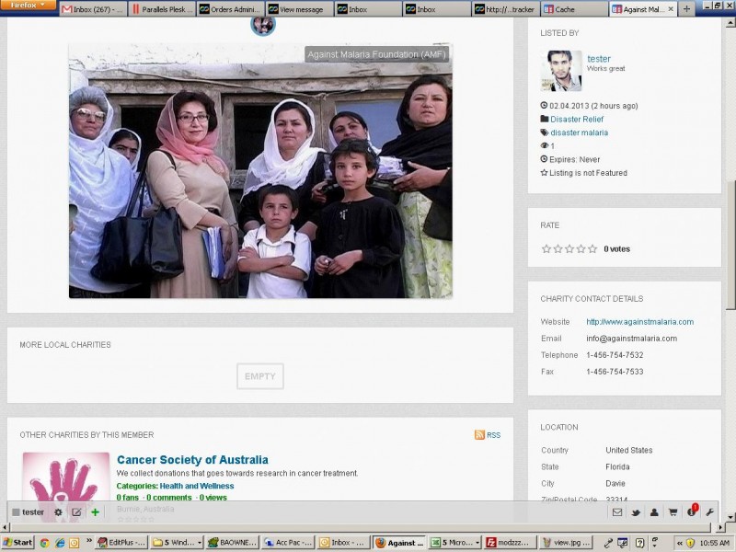Click the 0 comments link
736x552 pixels.
pyautogui.click(x=169, y=498)
